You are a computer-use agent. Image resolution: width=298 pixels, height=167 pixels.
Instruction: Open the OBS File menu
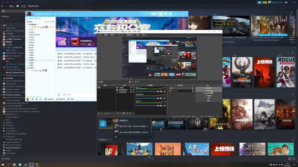(x=100, y=35)
